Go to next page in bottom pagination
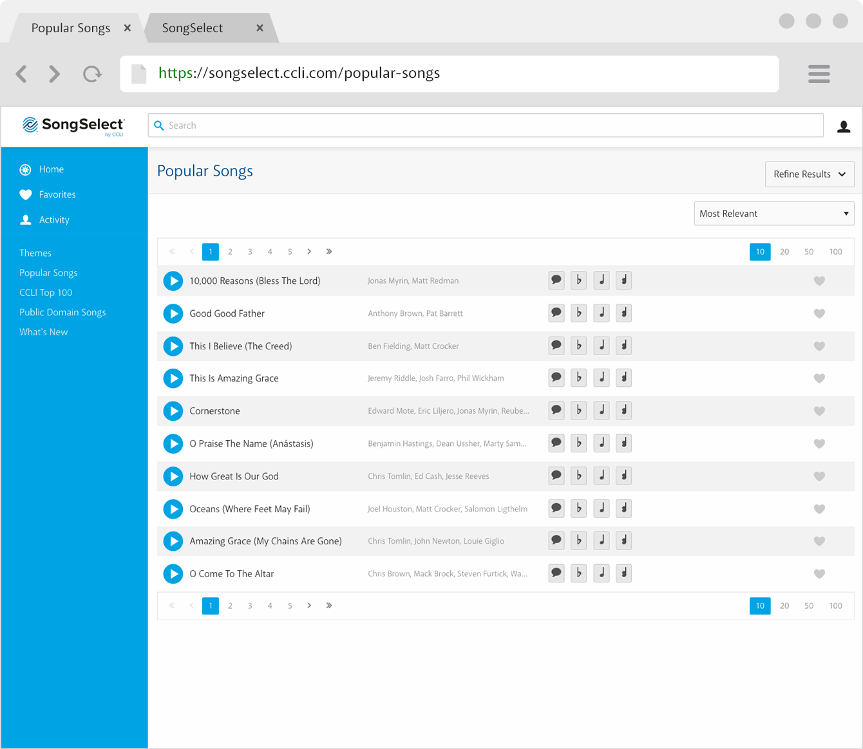 (309, 606)
